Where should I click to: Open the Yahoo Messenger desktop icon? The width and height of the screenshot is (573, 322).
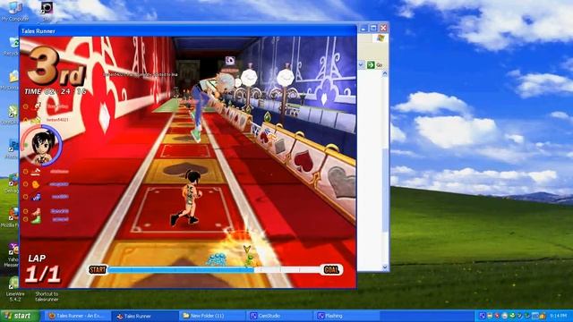click(x=13, y=255)
